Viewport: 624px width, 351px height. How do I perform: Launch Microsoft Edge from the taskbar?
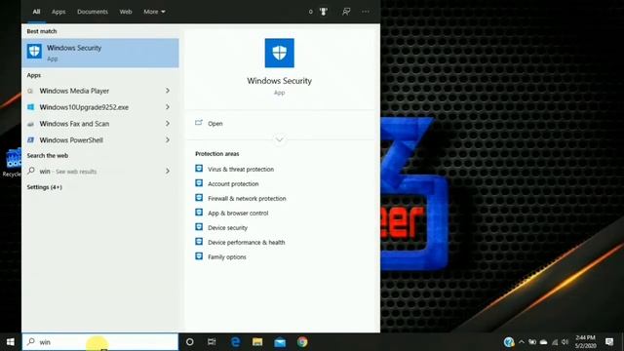point(236,342)
